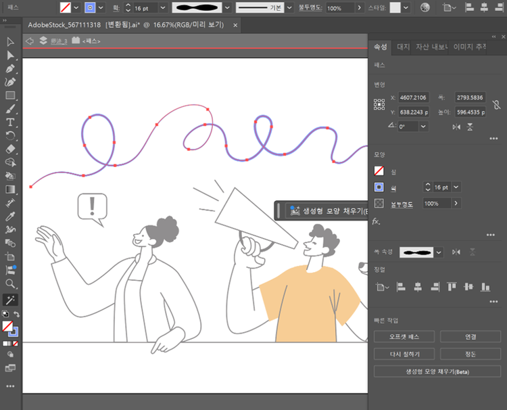Click the horizontal align center icon
This screenshot has height=410, width=507.
tap(417, 287)
